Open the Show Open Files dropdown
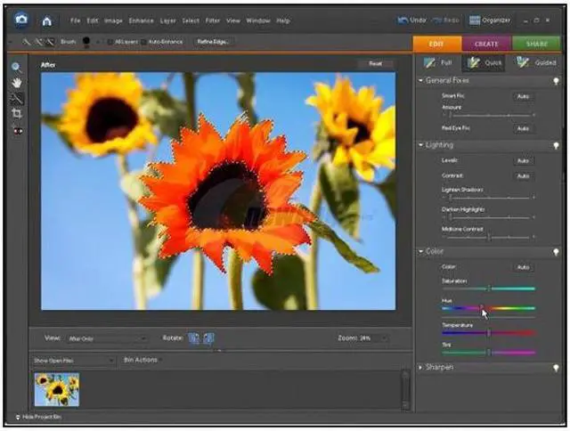The height and width of the screenshot is (431, 570). click(73, 361)
